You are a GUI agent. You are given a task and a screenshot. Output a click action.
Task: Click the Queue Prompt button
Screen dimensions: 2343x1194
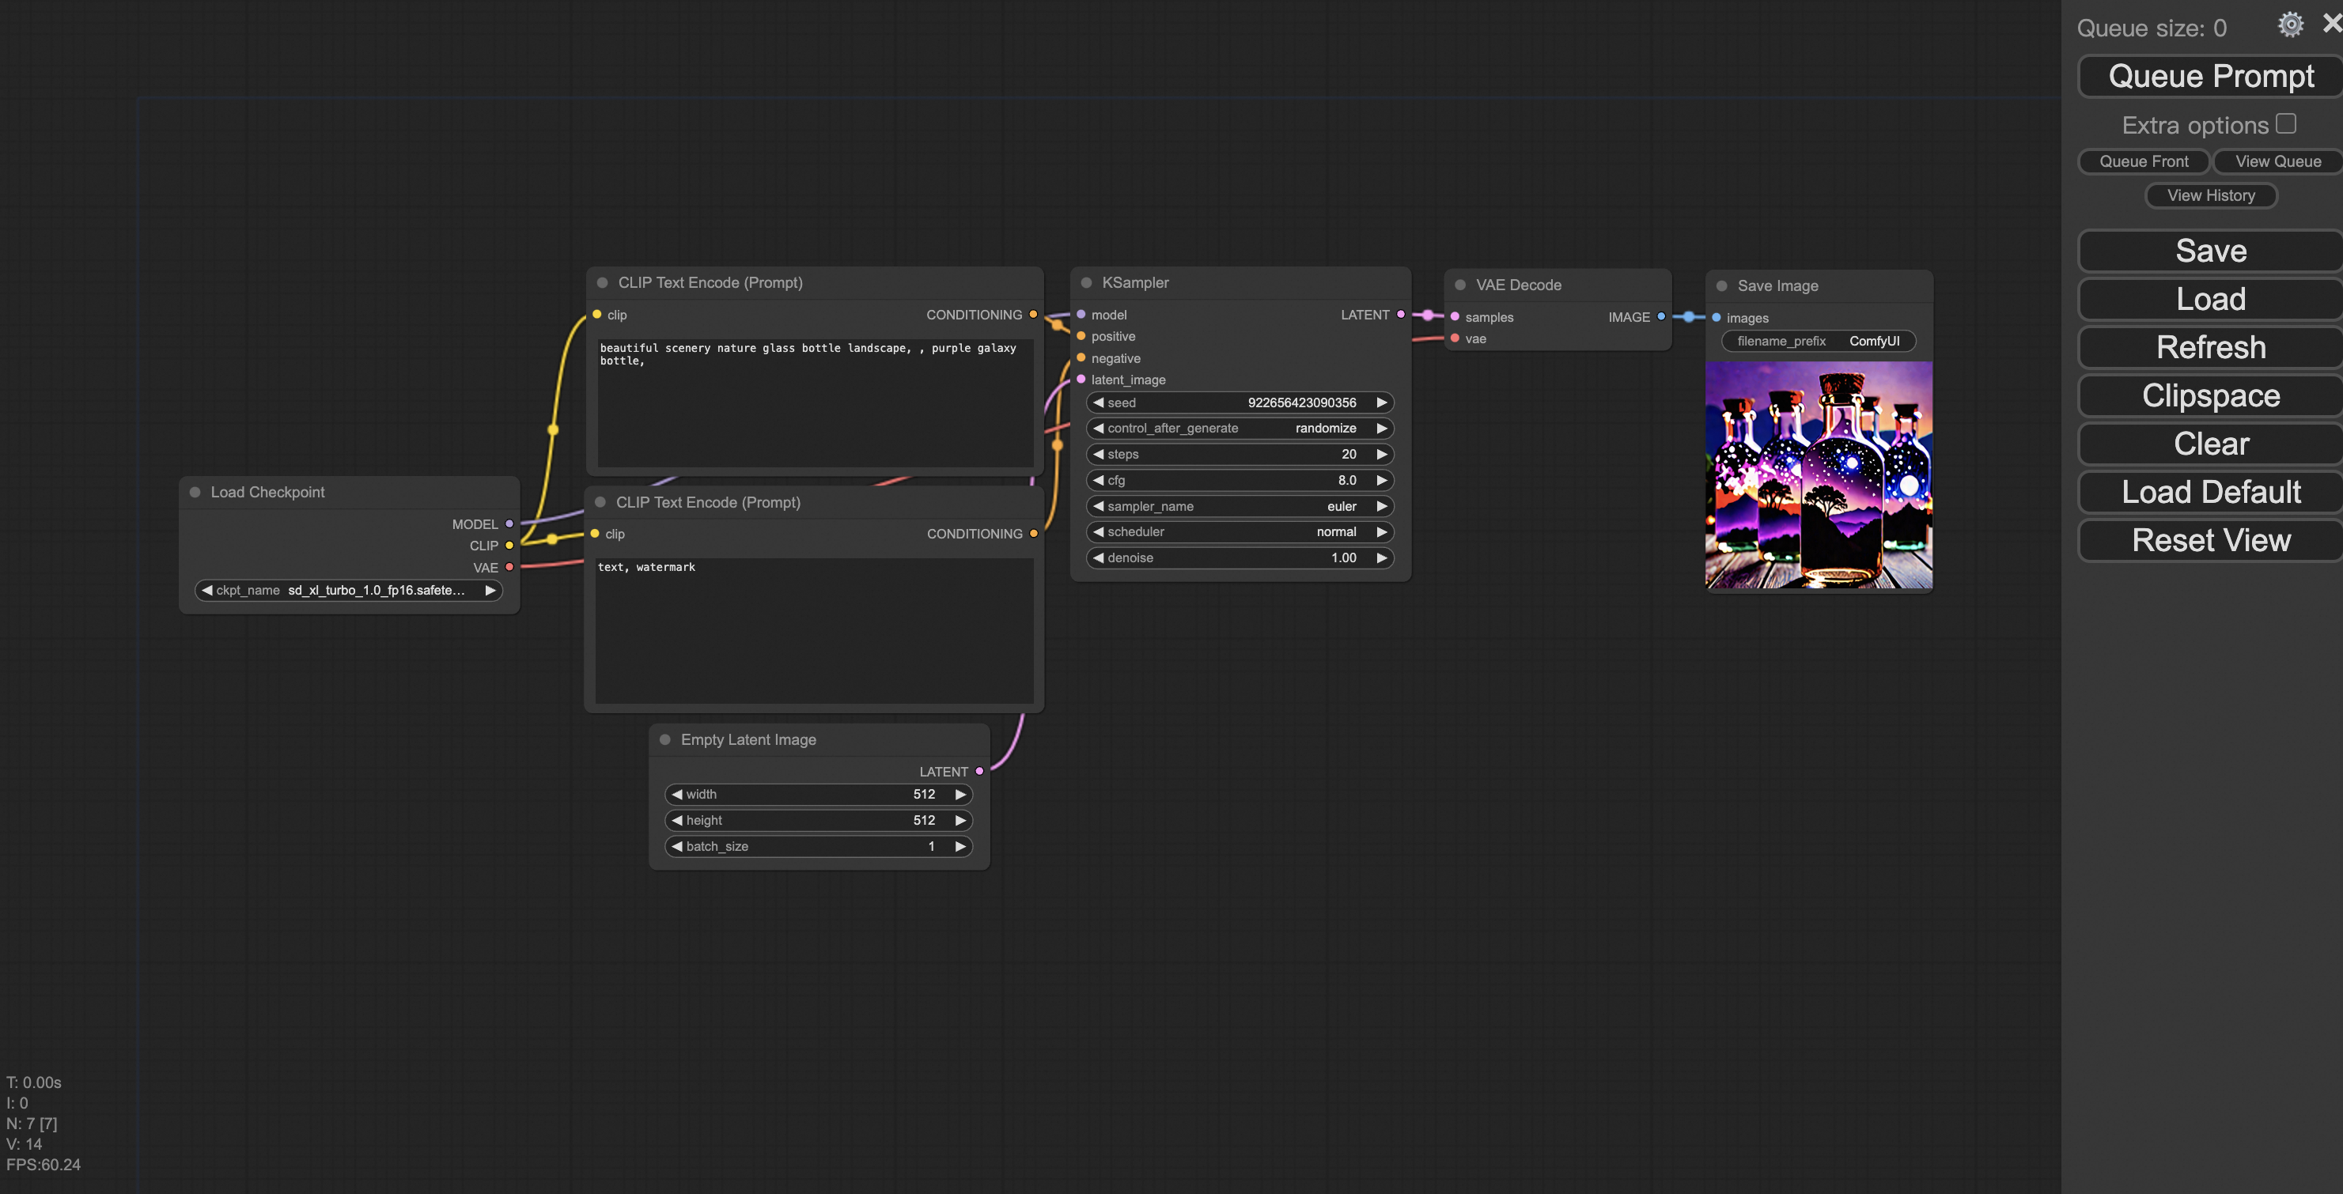point(2211,77)
